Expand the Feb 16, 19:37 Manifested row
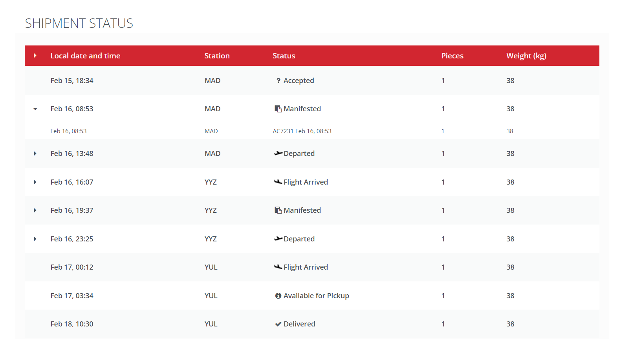The image size is (621, 339). pyautogui.click(x=35, y=210)
